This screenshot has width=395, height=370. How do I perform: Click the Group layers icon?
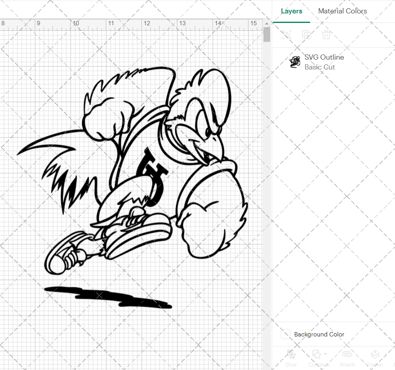point(286,34)
